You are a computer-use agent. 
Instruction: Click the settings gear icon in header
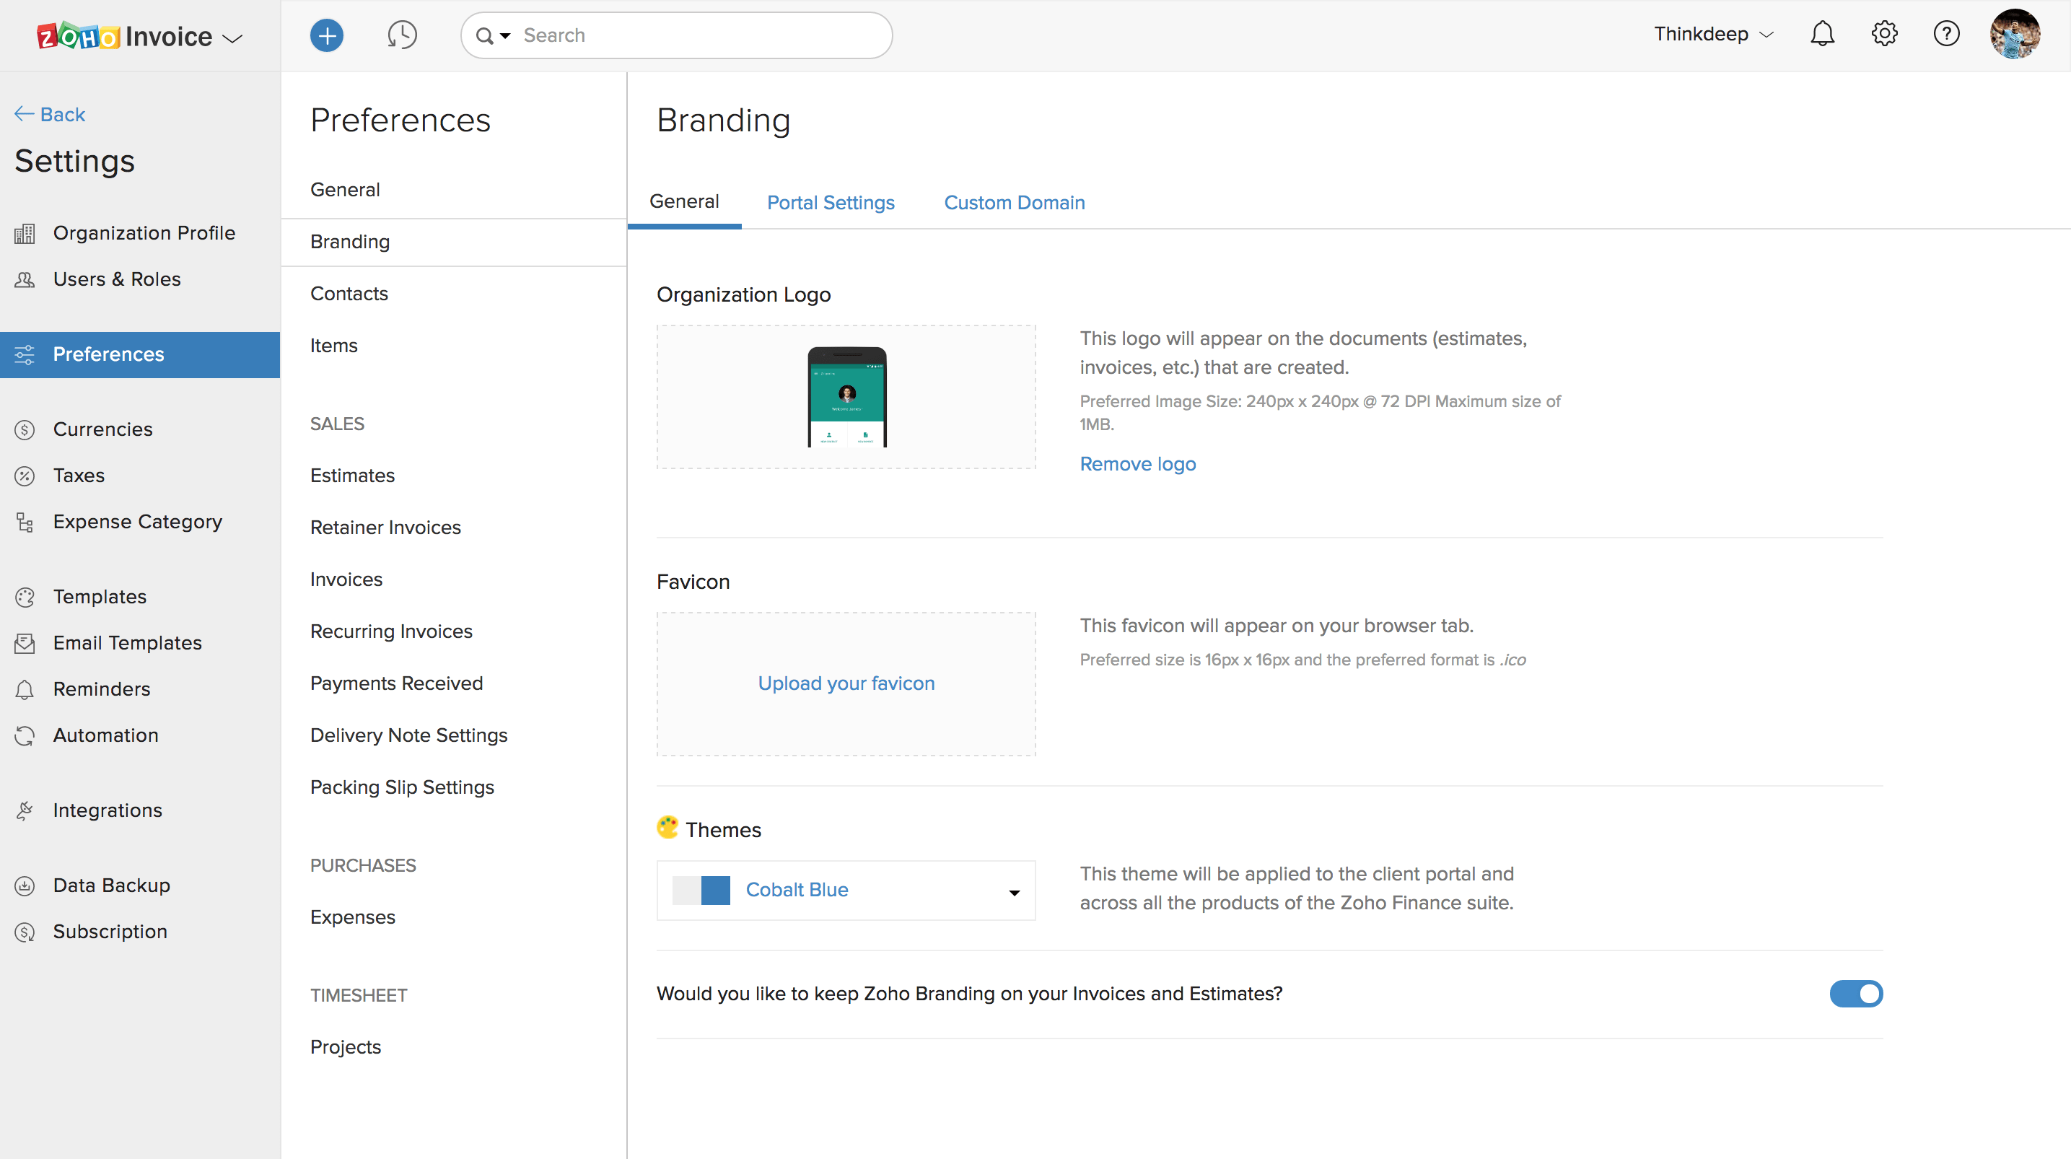coord(1883,34)
